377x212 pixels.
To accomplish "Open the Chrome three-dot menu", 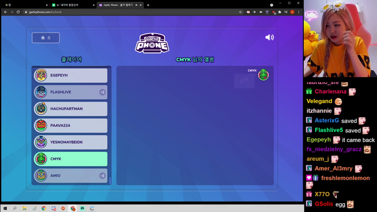I will 299,12.
